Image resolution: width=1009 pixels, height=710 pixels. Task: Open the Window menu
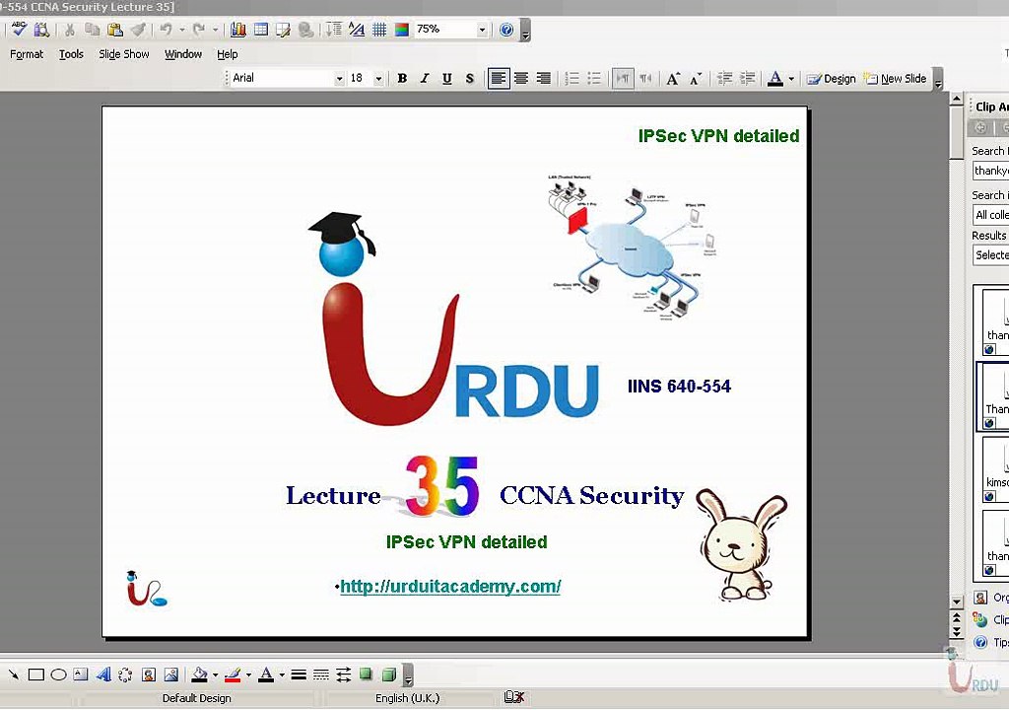click(182, 54)
